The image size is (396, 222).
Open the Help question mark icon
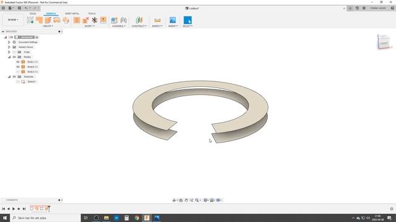pos(392,8)
